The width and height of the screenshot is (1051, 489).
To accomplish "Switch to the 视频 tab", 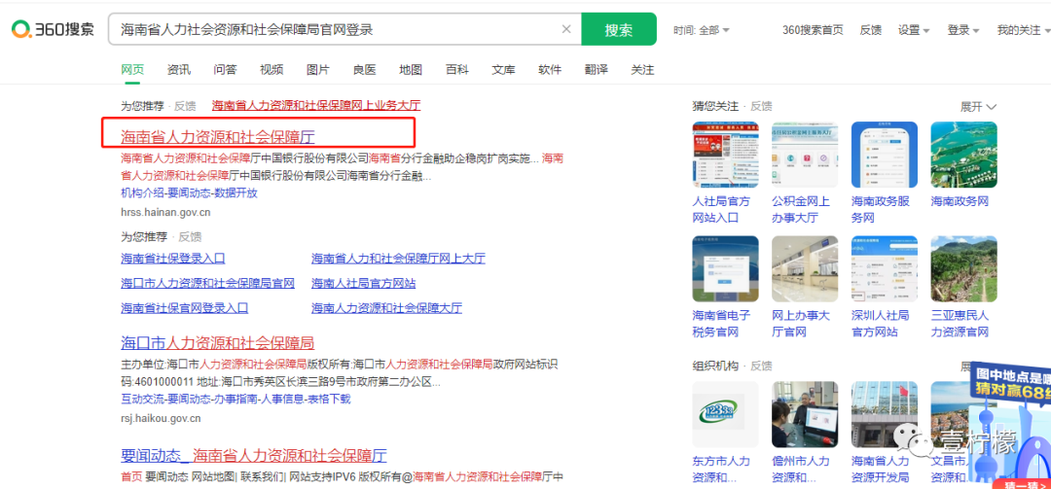I will tap(272, 70).
